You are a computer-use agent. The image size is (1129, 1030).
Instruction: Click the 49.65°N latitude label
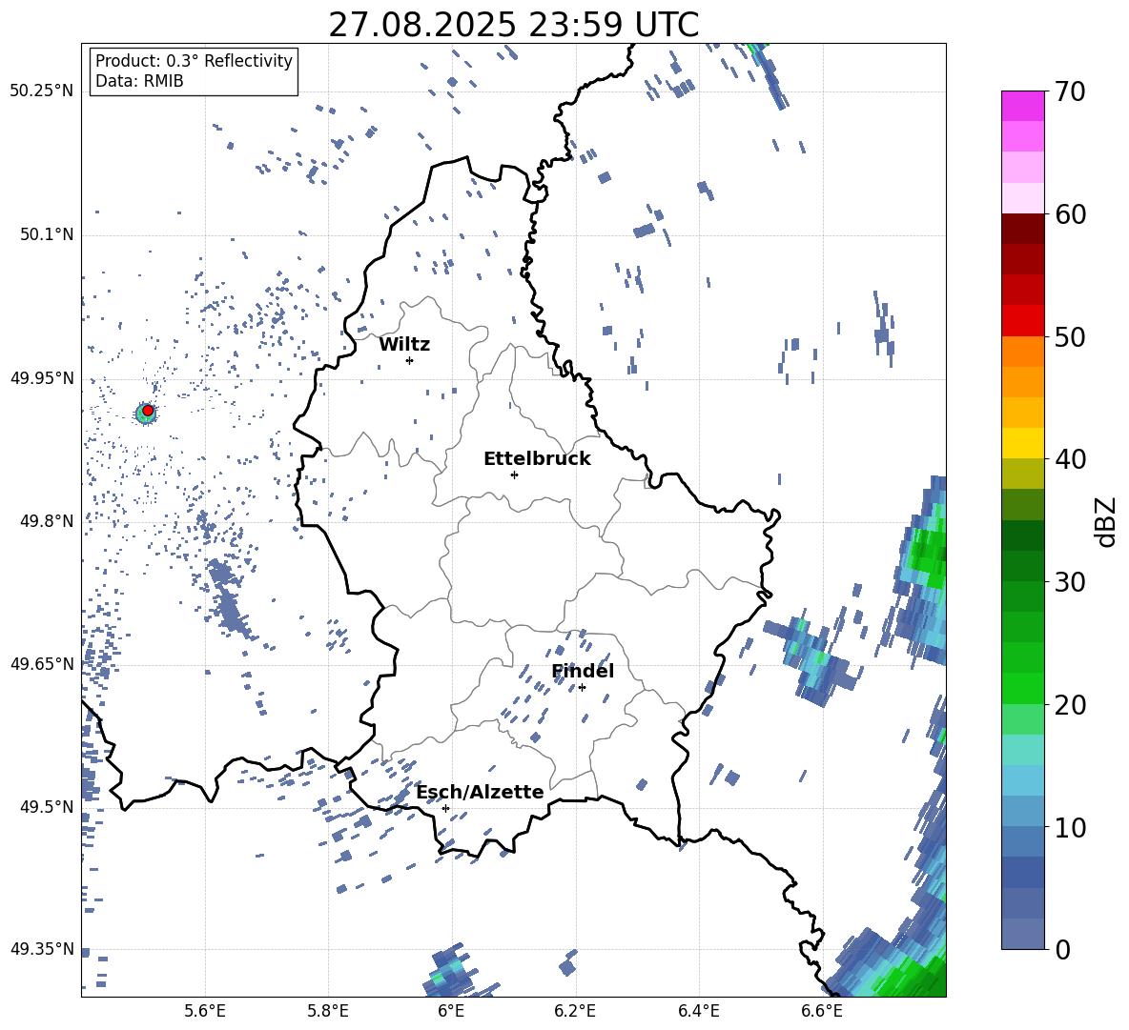[x=42, y=663]
